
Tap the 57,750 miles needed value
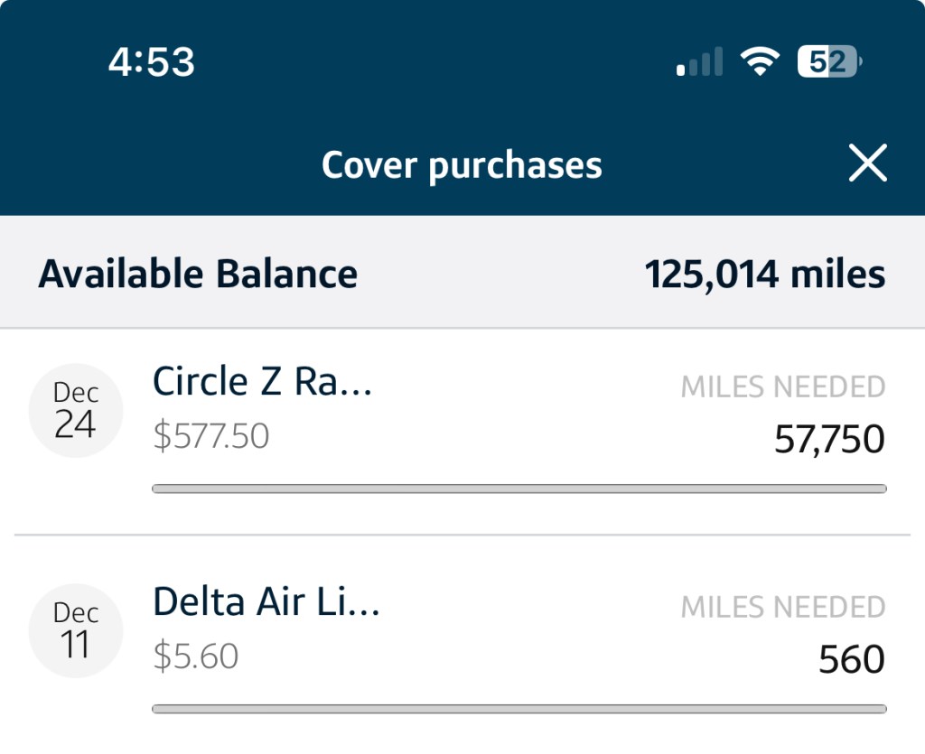pos(829,440)
